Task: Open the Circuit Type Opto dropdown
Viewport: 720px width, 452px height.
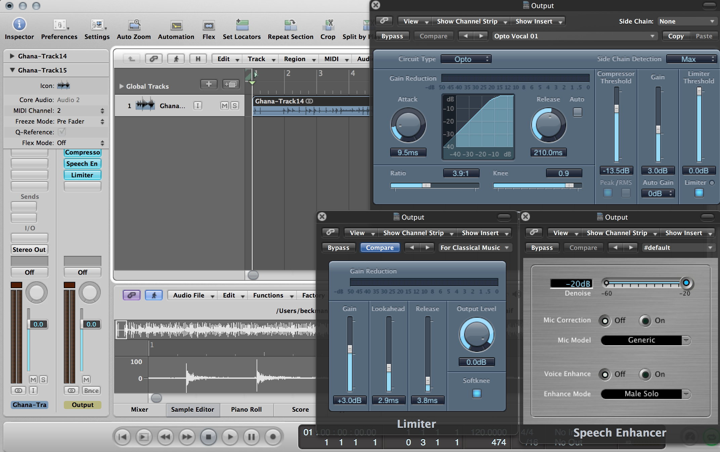Action: 466,59
